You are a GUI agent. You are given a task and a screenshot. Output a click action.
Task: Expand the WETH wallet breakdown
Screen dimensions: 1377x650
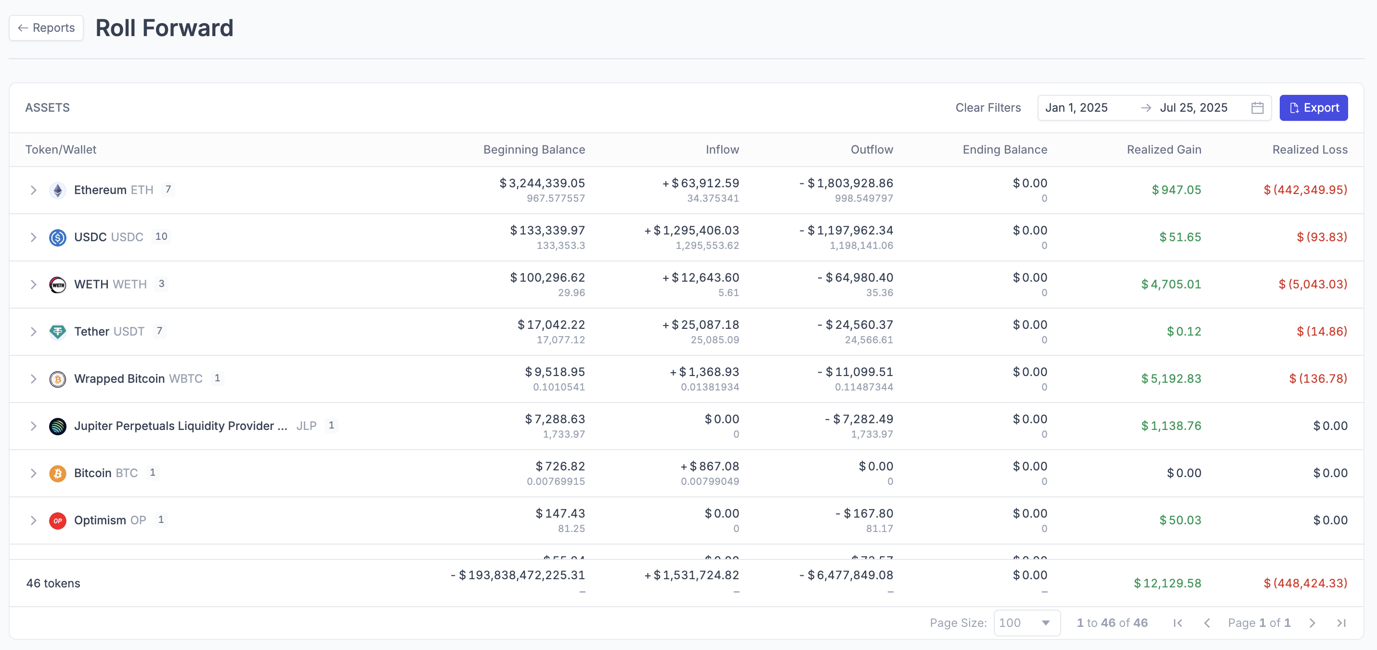point(33,285)
